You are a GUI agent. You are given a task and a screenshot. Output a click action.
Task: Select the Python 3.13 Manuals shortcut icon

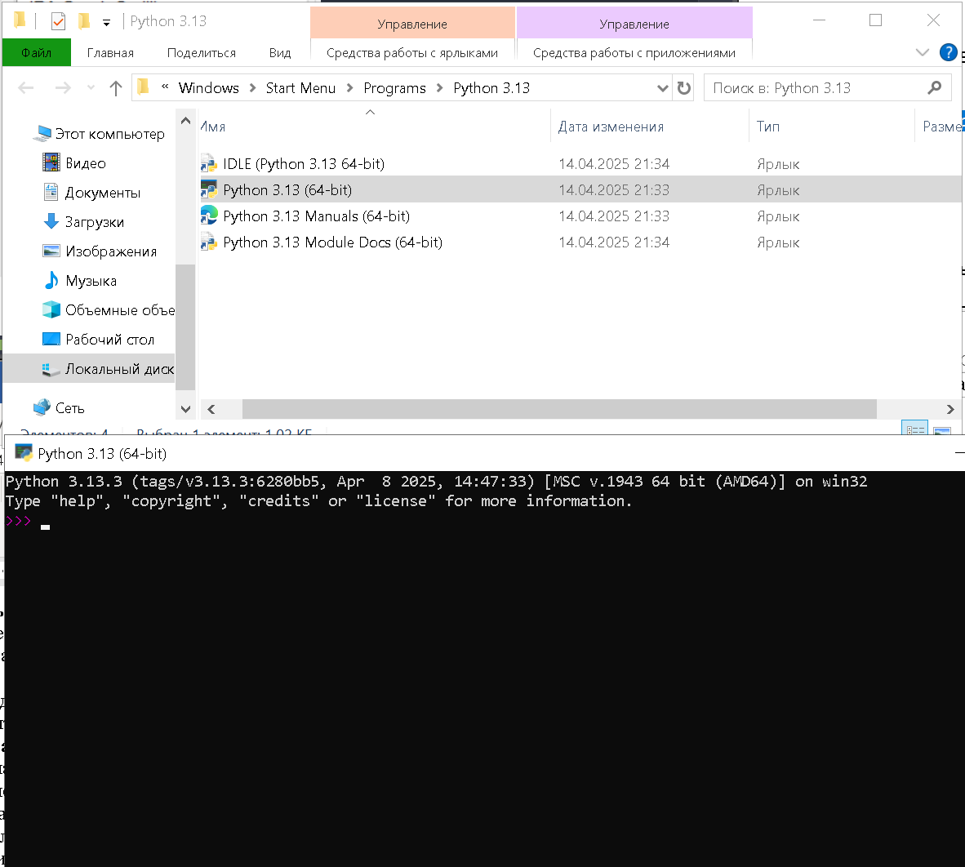[209, 216]
